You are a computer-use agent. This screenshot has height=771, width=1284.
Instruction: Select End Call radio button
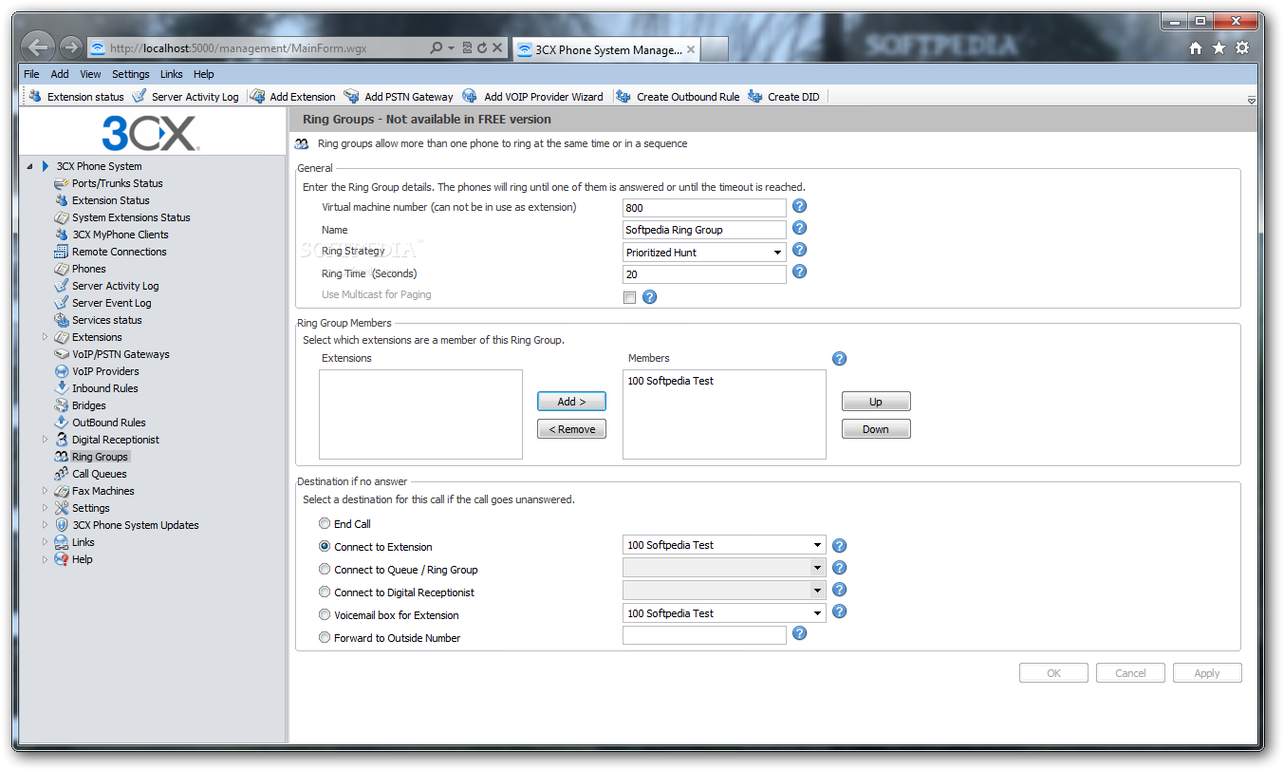coord(325,523)
